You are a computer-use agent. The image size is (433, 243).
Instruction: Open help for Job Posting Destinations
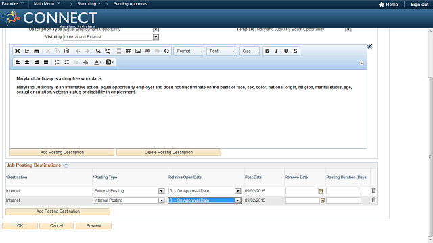tap(66, 165)
